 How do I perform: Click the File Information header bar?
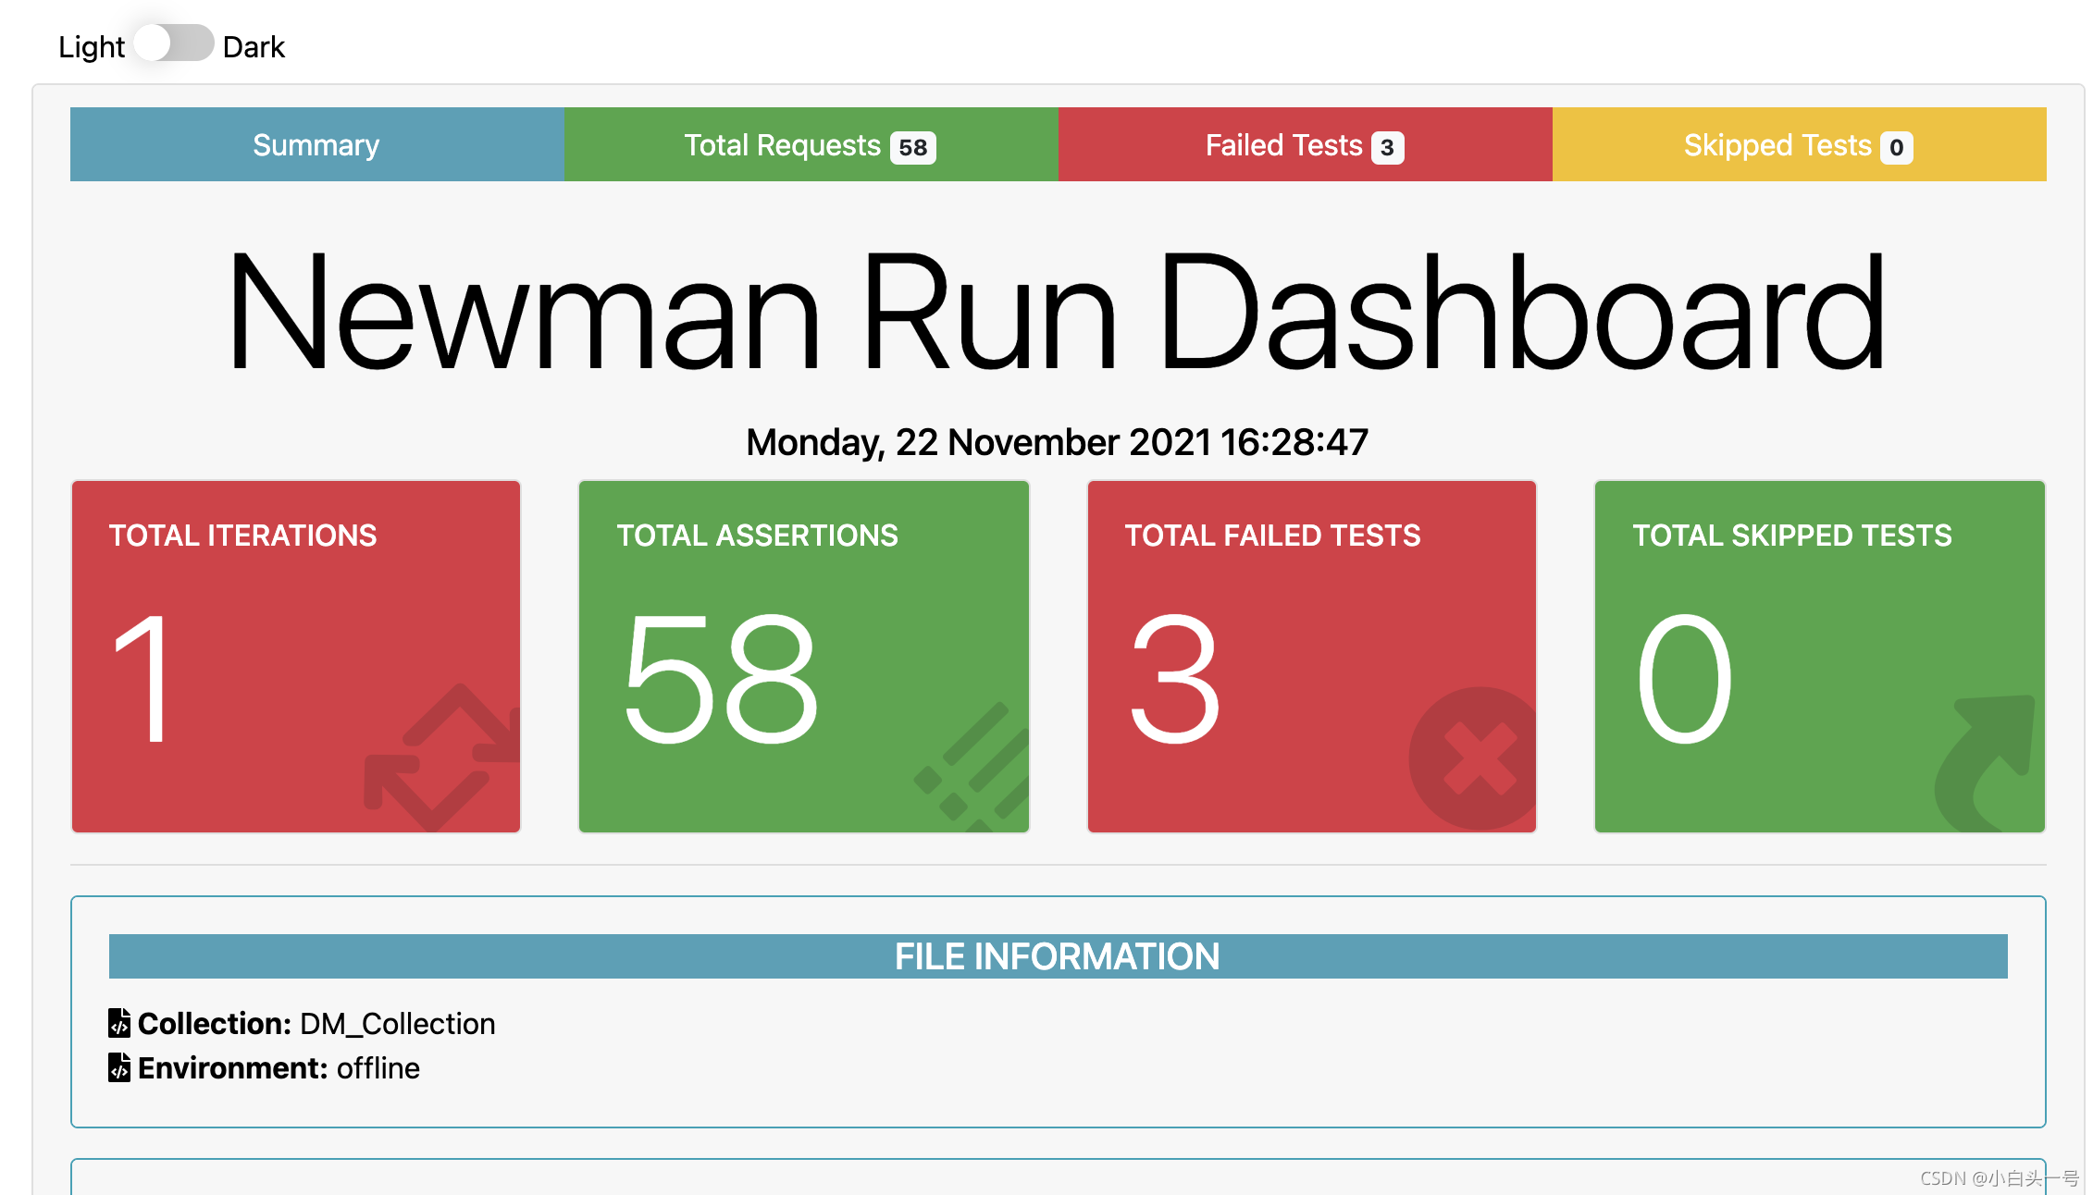coord(1057,956)
